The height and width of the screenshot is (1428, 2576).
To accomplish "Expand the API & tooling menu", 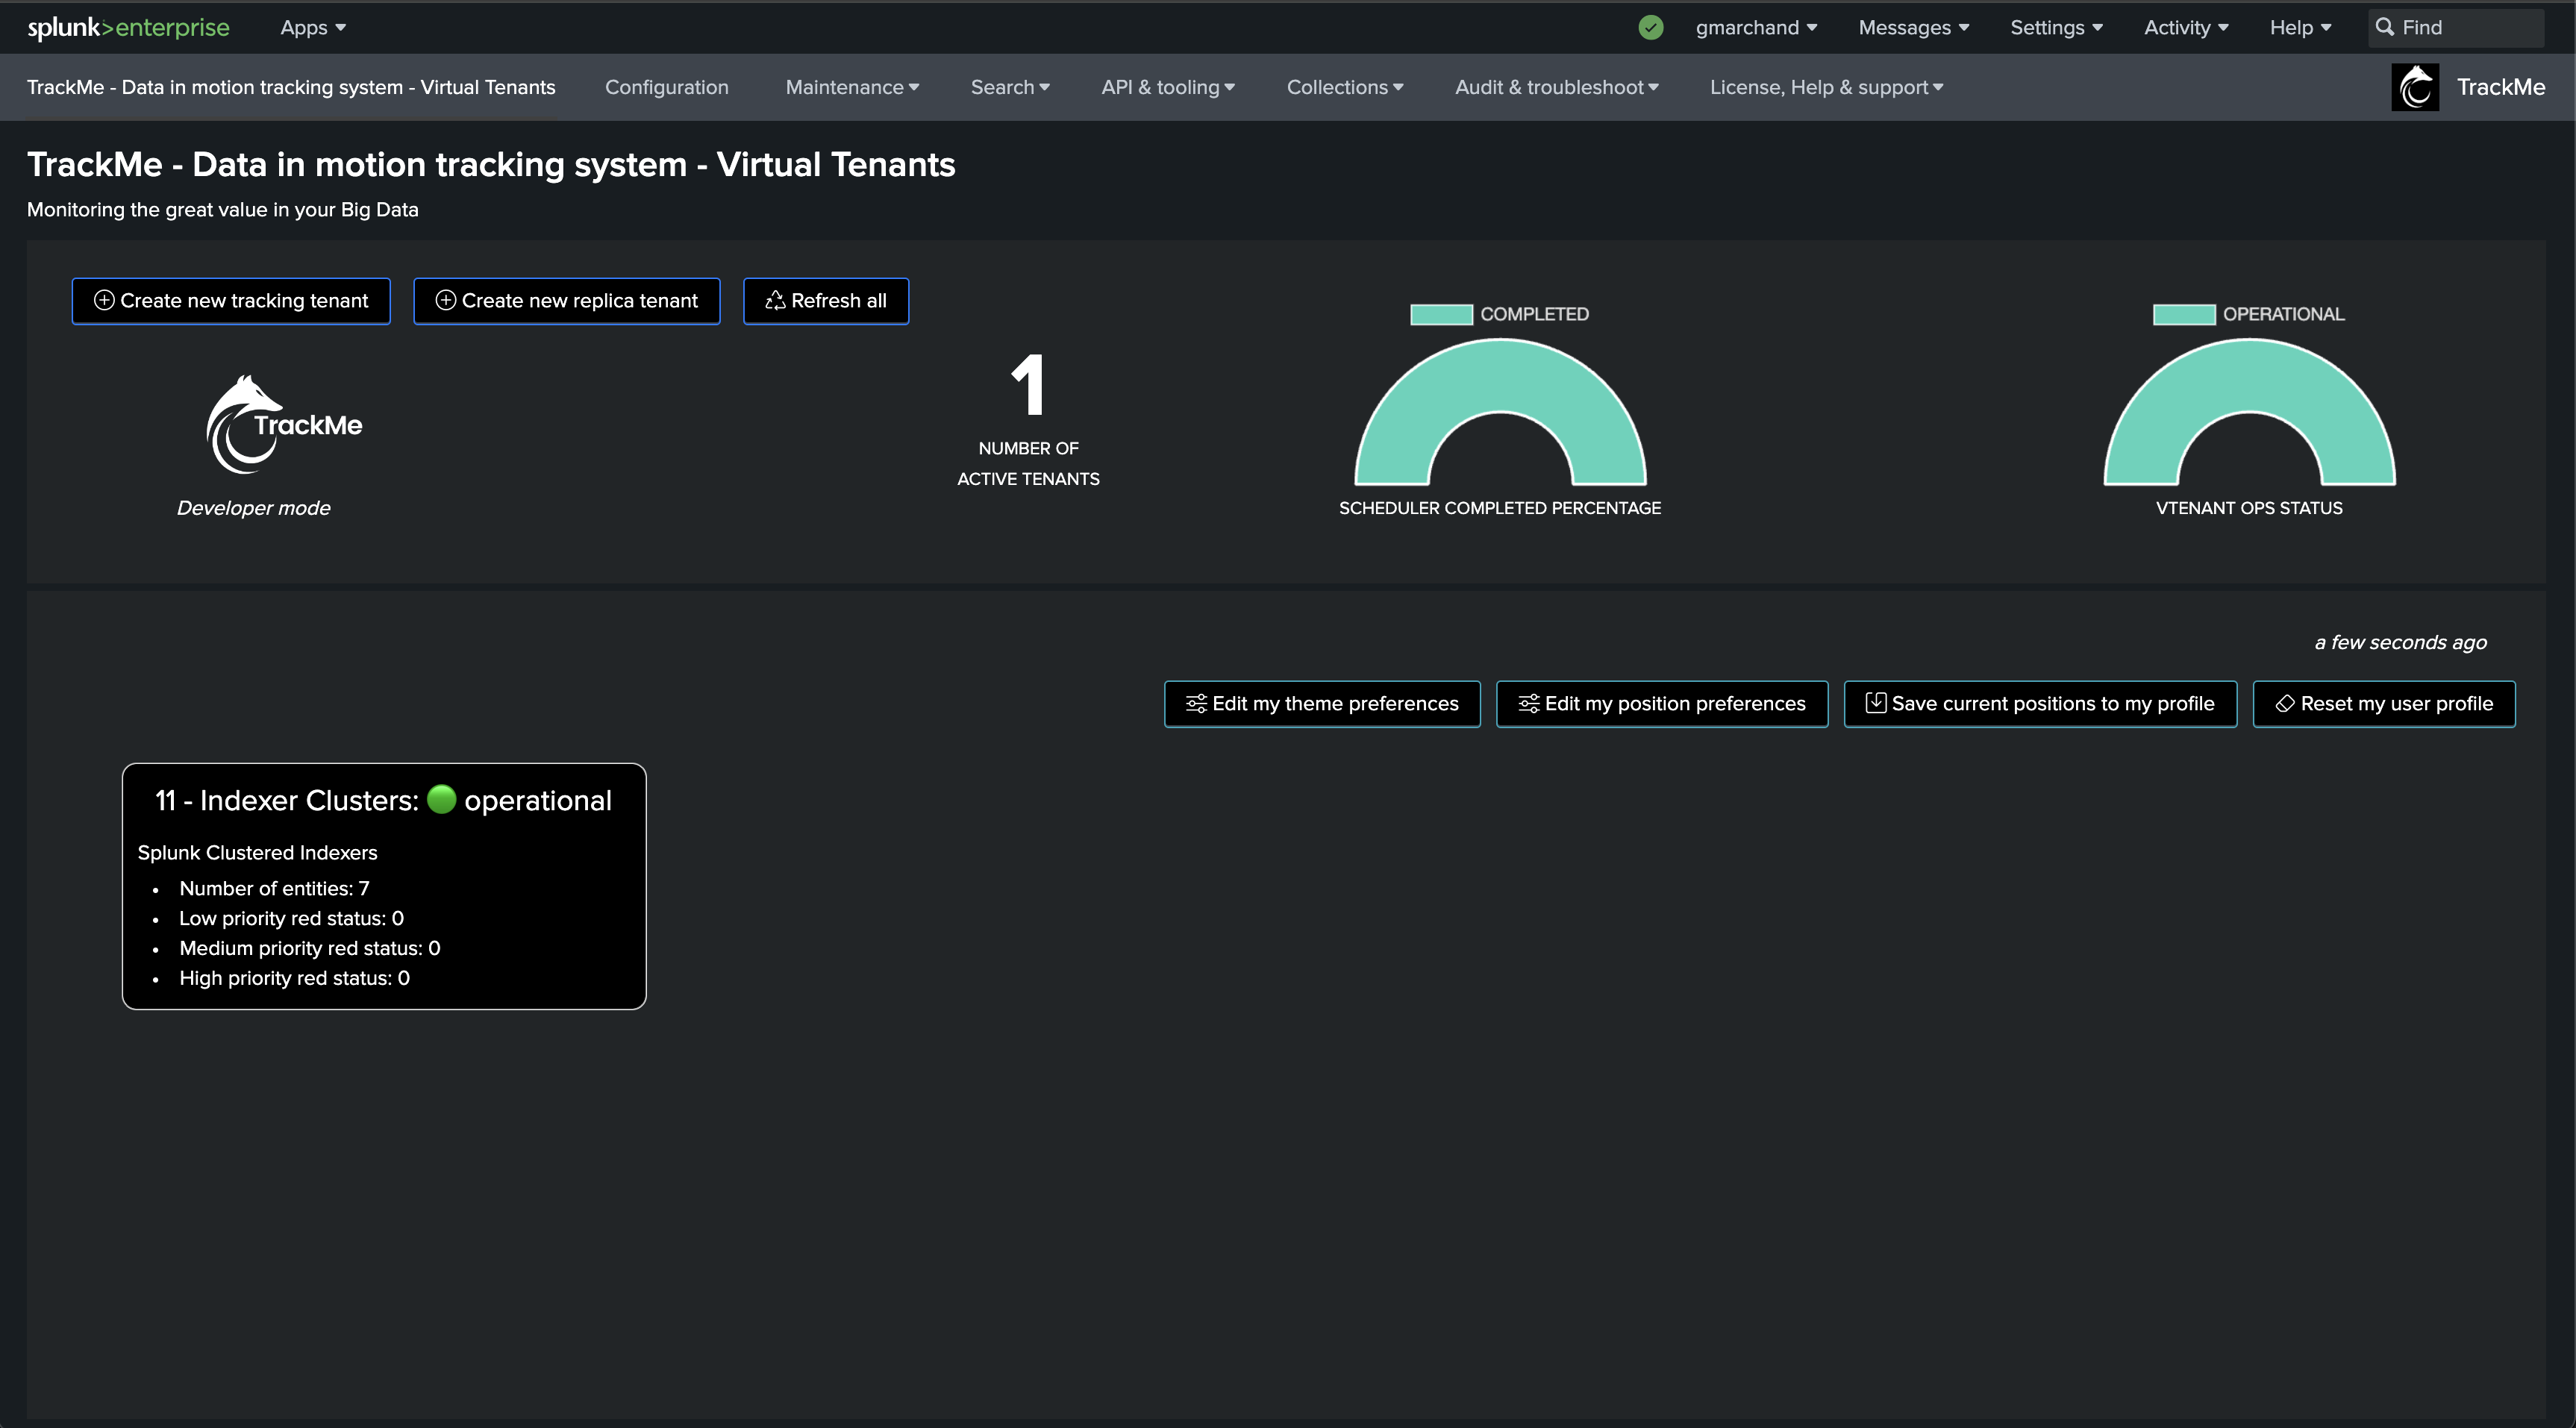I will click(x=1168, y=87).
